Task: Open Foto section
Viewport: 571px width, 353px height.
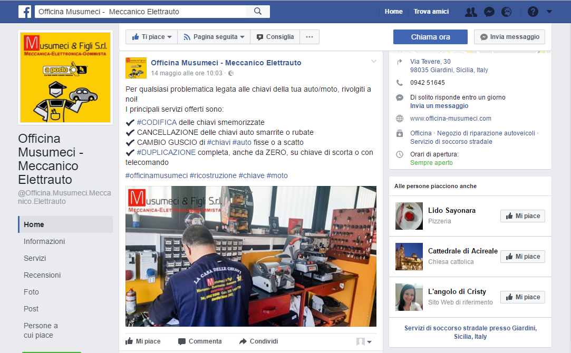Action: pos(31,292)
